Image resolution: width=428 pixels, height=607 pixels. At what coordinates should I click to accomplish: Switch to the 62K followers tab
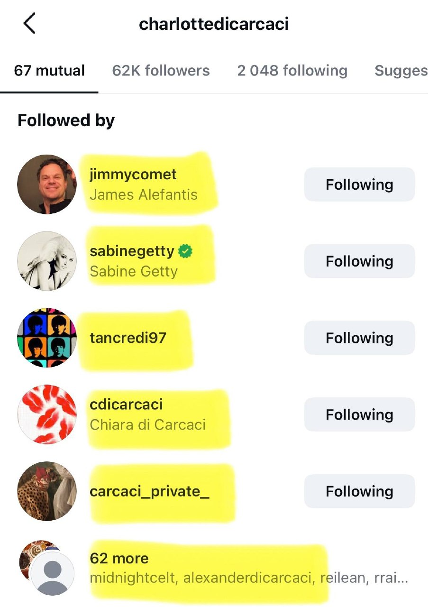point(161,71)
